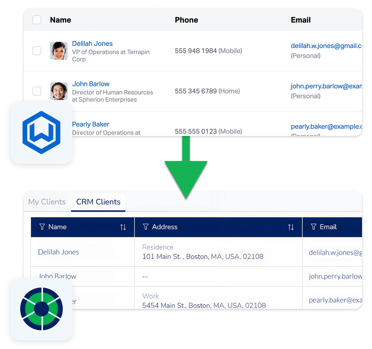Screen dimensions: 372x349
Task: Click the green and navy circular app logo
Action: (41, 309)
